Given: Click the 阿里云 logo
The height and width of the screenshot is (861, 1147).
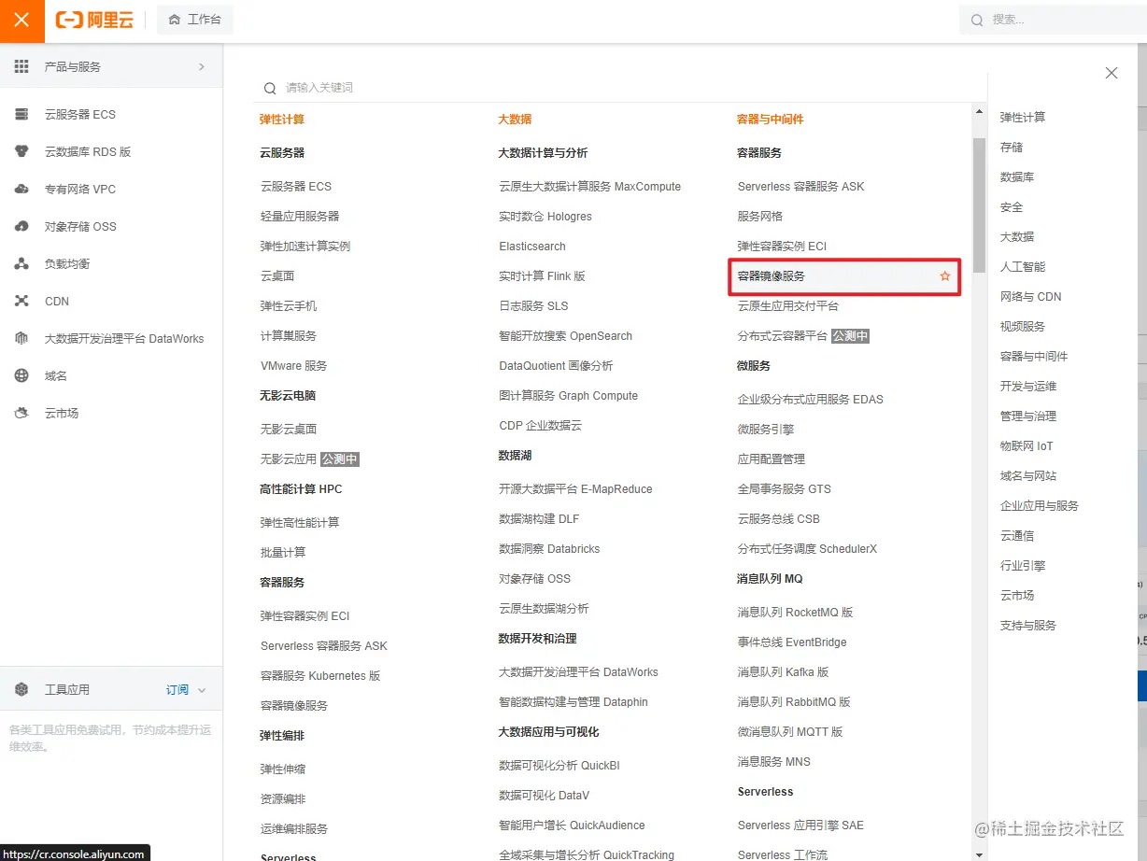Looking at the screenshot, I should click(94, 20).
